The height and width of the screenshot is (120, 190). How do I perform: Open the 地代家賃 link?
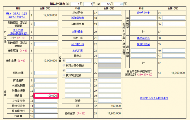78,51
